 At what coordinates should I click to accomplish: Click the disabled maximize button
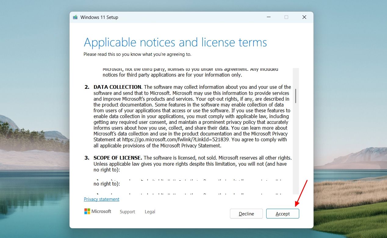pyautogui.click(x=286, y=17)
